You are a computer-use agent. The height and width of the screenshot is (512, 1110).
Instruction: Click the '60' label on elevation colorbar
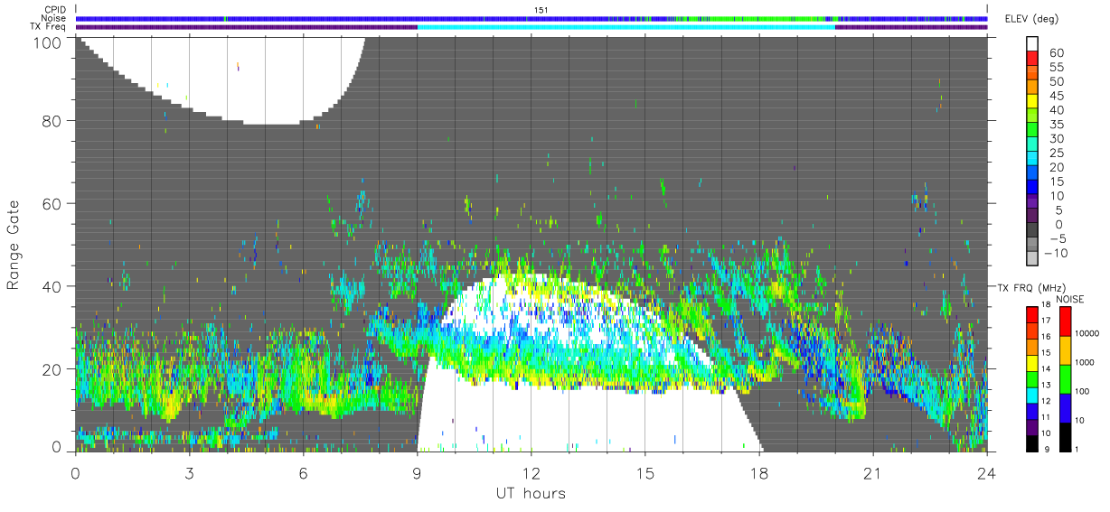click(1057, 53)
